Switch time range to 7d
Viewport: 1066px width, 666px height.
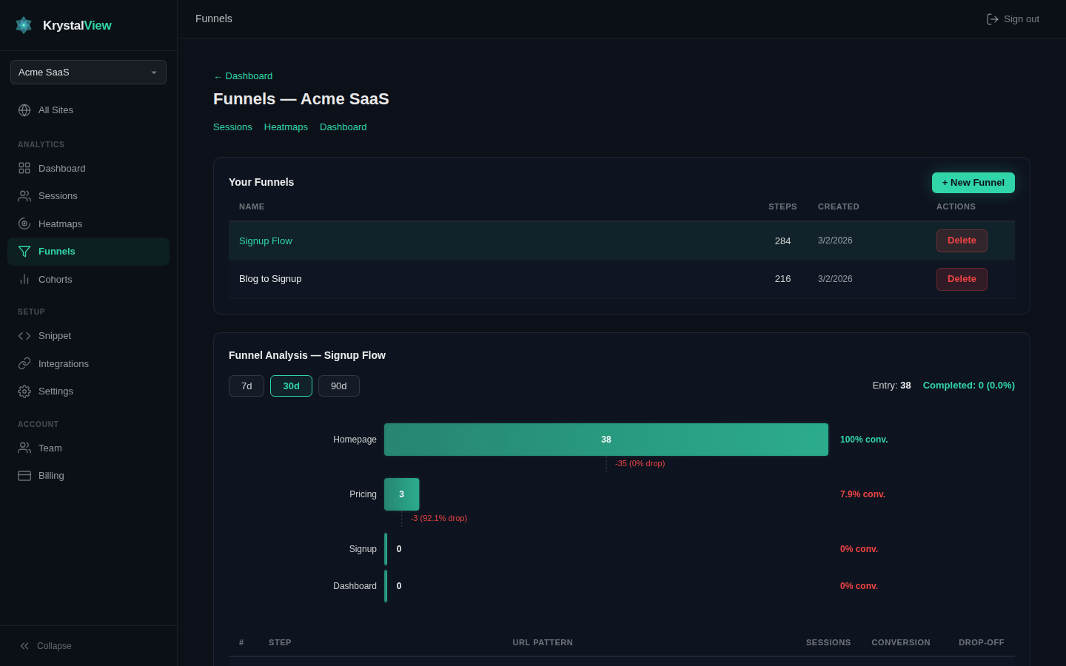[x=247, y=386]
